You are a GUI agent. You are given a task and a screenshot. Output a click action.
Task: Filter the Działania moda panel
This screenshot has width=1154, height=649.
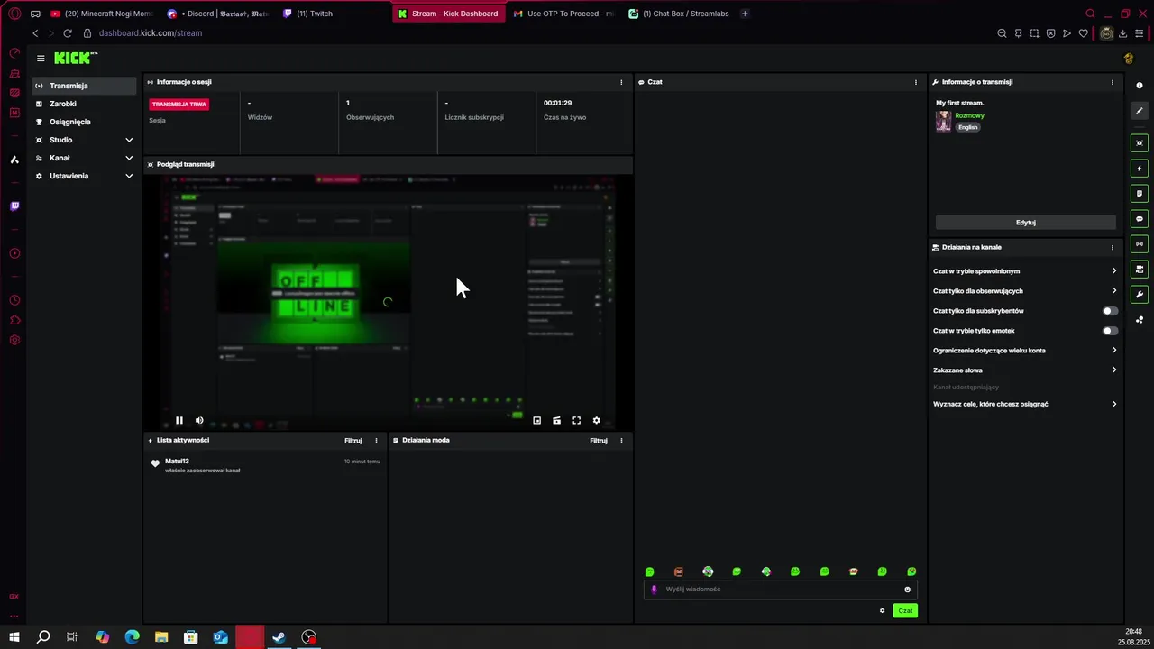[x=598, y=441]
